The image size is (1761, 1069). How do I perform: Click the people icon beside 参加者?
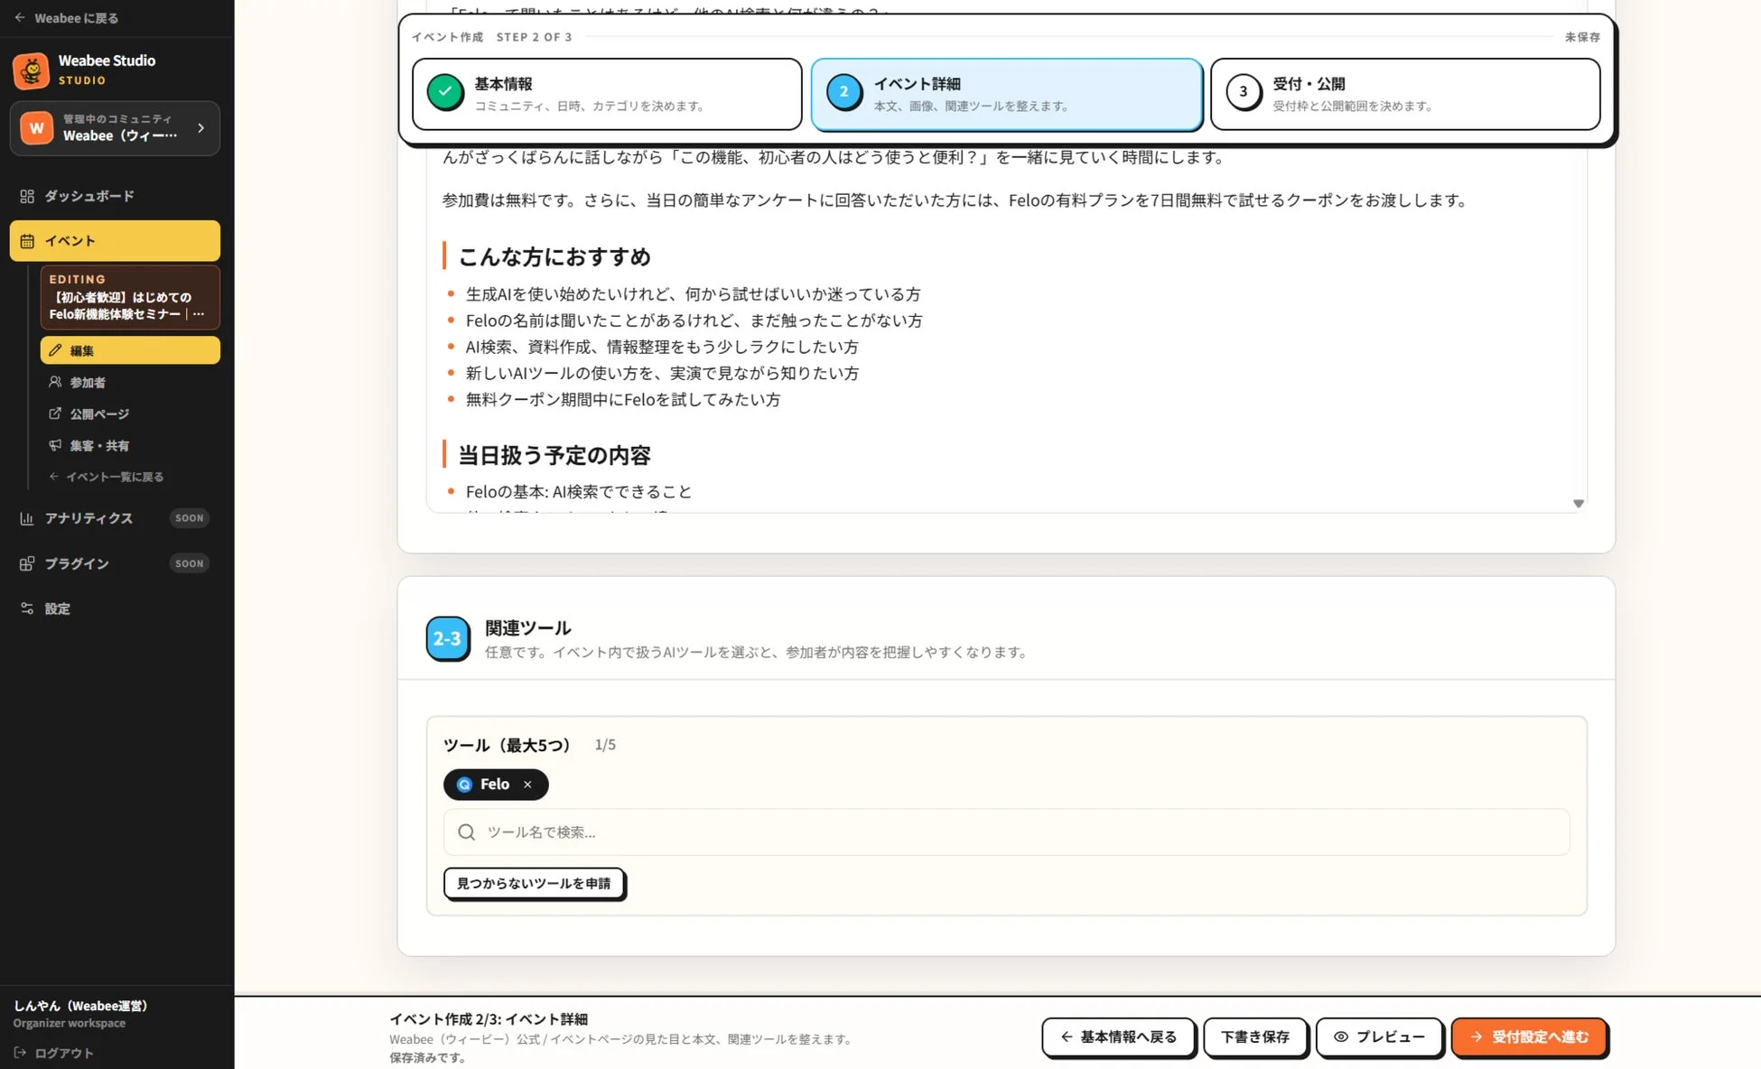pos(55,382)
